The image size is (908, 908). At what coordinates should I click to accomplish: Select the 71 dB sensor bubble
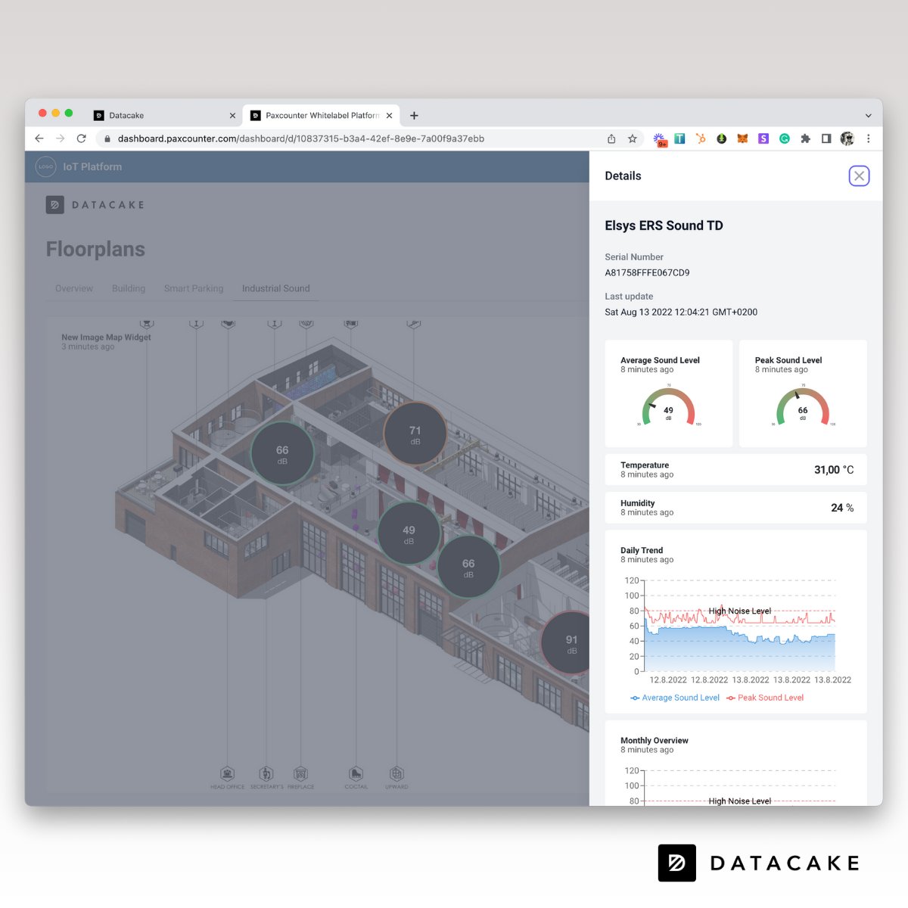pyautogui.click(x=415, y=434)
